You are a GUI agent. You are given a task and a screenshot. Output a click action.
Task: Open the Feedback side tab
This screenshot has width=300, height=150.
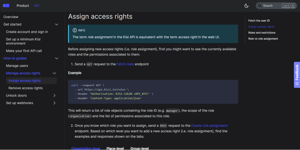tap(297, 75)
